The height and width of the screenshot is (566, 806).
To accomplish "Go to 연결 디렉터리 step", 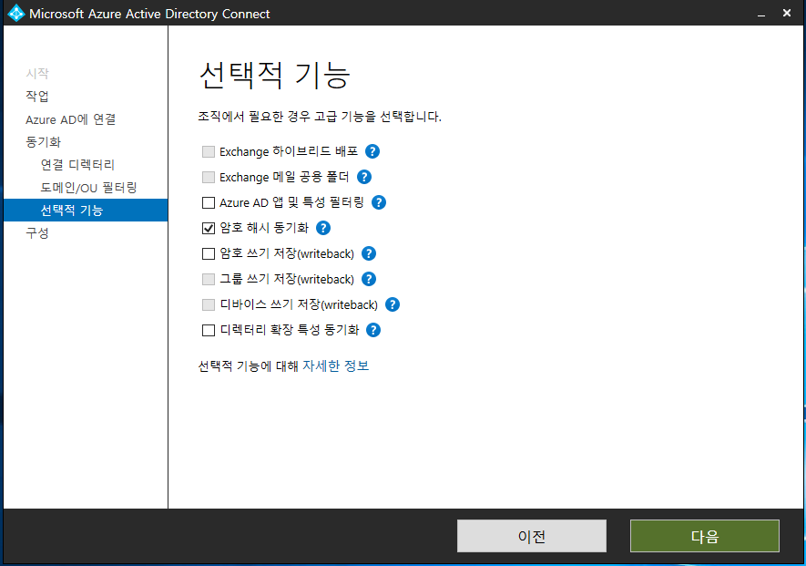I will click(x=77, y=165).
